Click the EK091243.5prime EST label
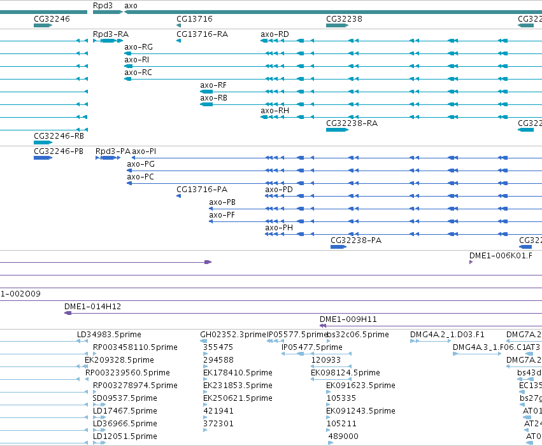The width and height of the screenshot is (542, 446). coord(361,411)
